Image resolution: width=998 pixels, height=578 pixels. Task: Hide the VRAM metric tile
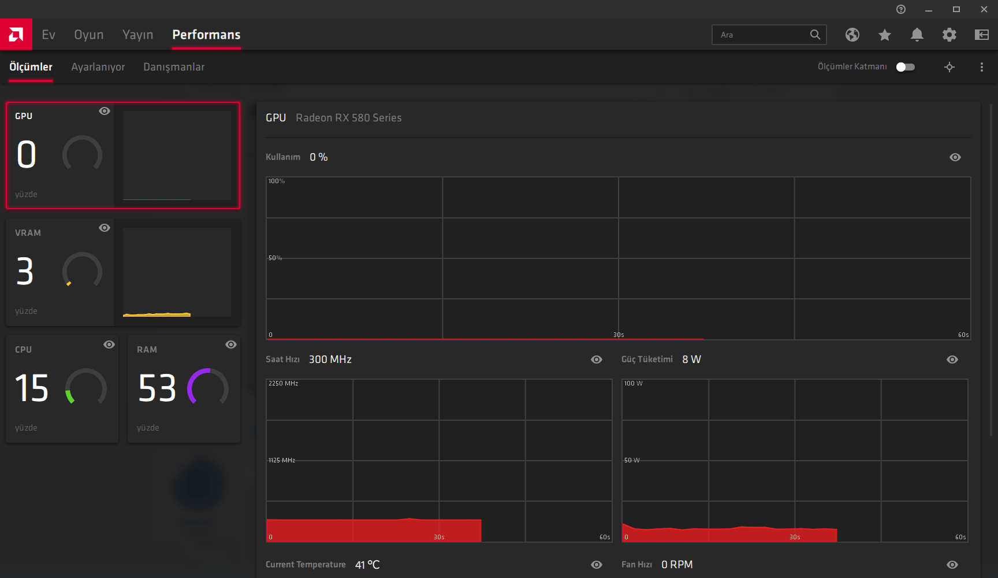105,228
